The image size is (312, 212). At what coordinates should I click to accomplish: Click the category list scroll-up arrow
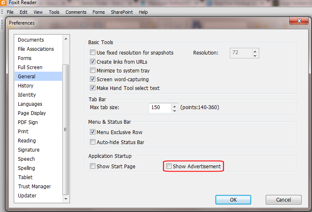pos(66,39)
